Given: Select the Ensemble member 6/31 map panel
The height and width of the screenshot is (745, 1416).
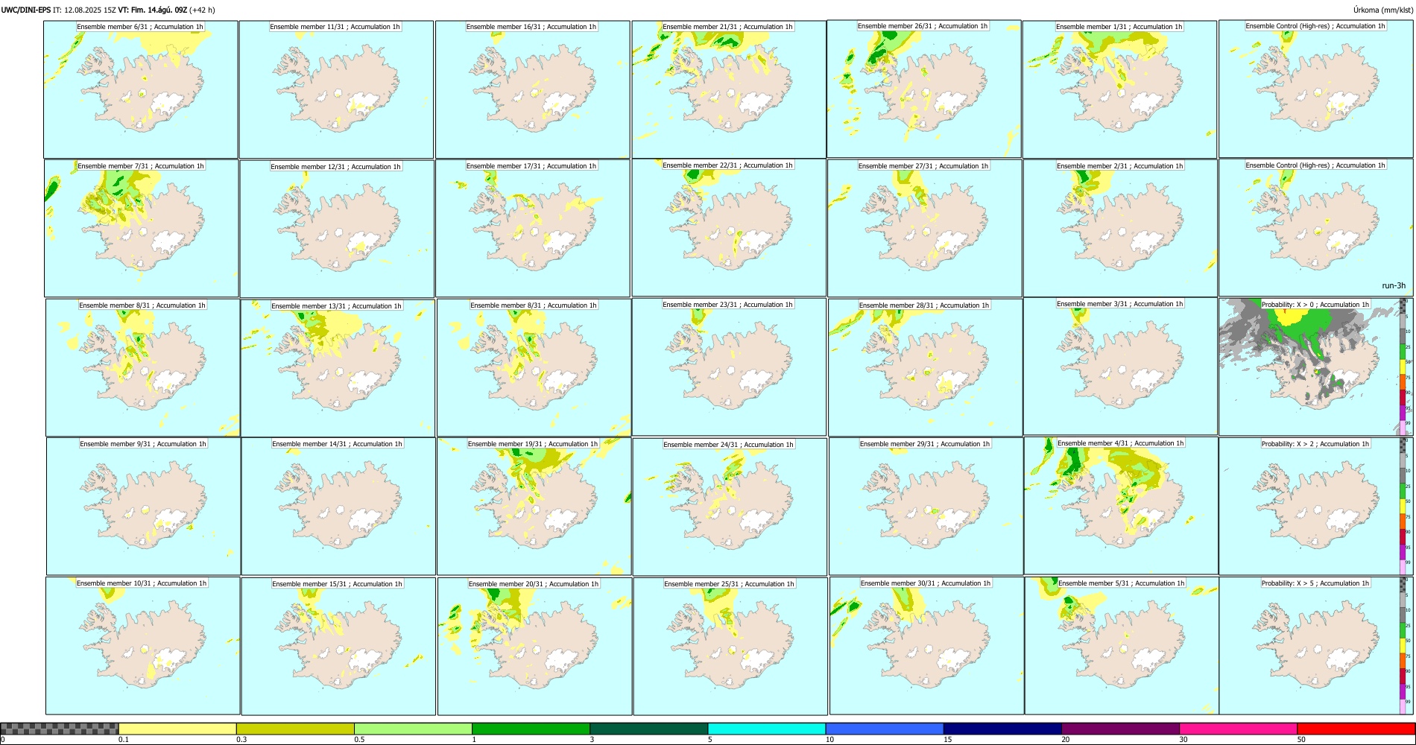Looking at the screenshot, I should 141,89.
